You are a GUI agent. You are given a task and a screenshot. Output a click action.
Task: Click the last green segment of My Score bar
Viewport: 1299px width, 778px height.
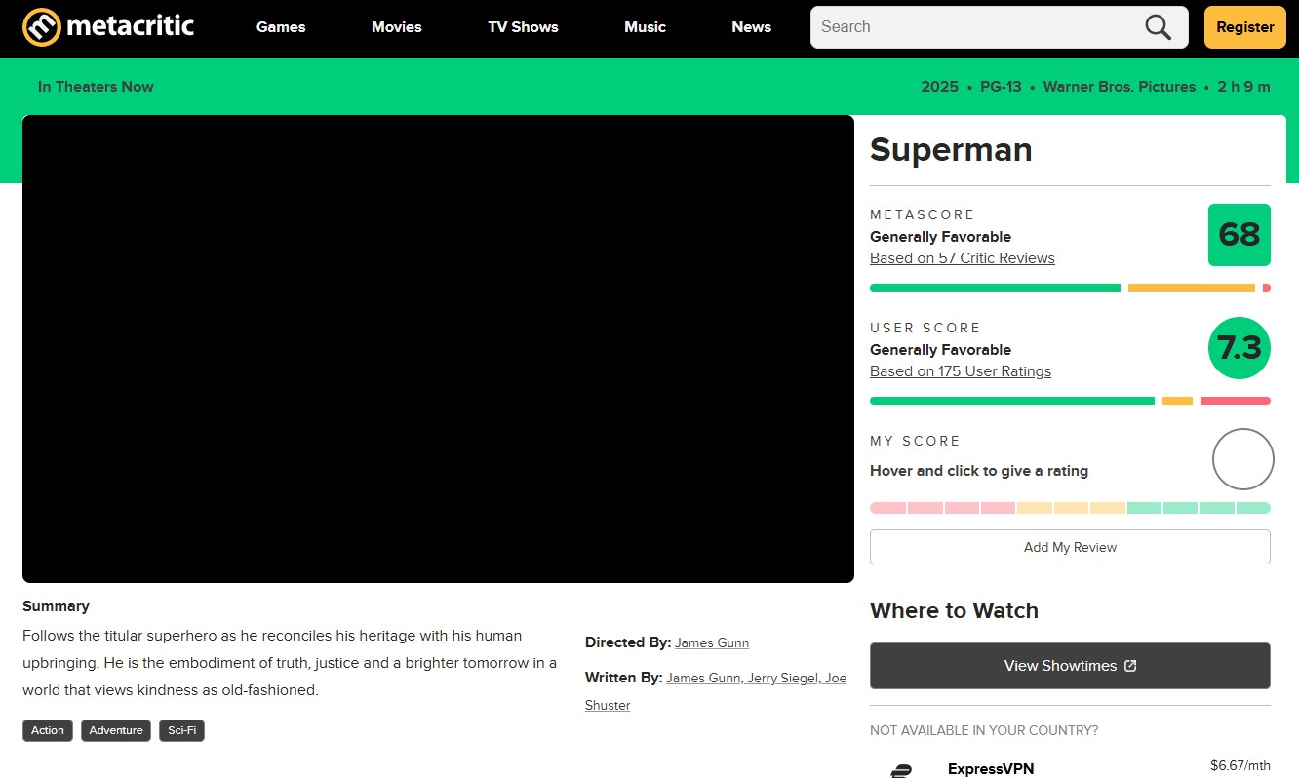[1253, 508]
